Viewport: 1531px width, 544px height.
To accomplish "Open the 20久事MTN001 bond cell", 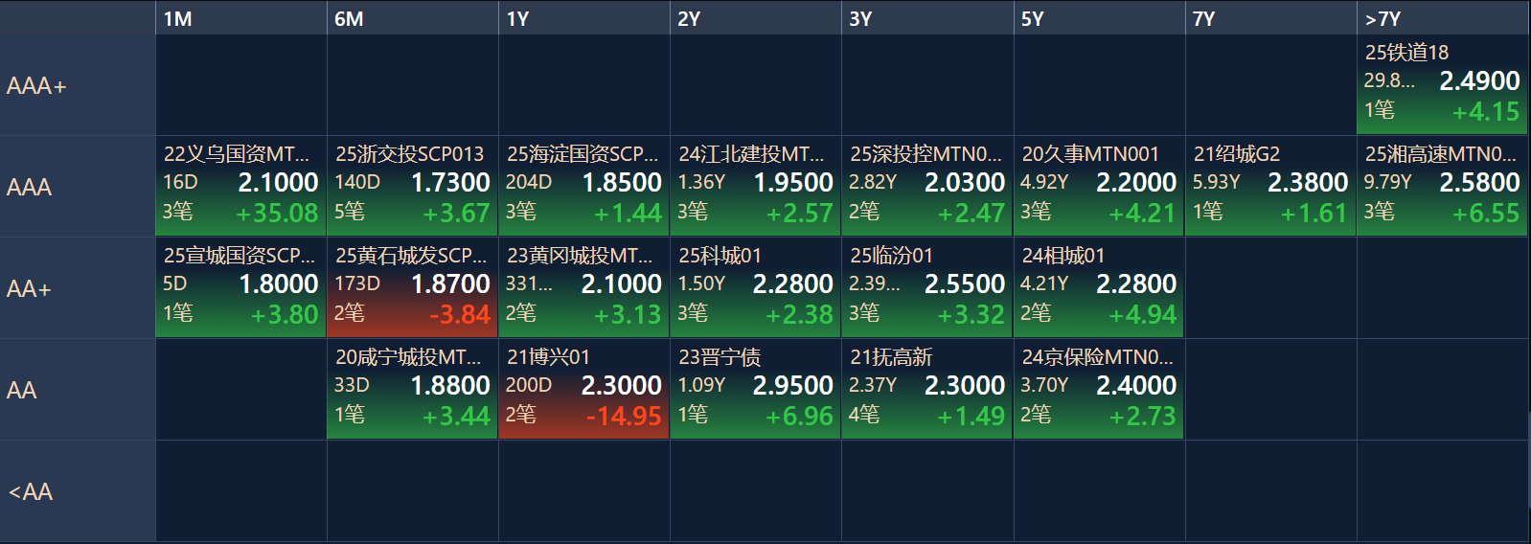I will [x=1098, y=186].
